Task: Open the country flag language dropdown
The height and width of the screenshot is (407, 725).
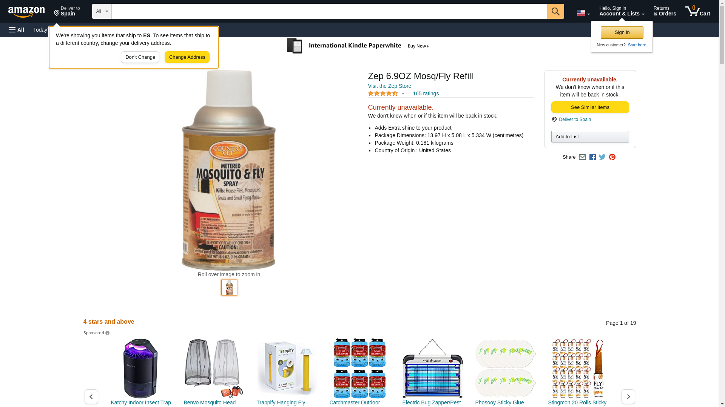Action: click(583, 13)
